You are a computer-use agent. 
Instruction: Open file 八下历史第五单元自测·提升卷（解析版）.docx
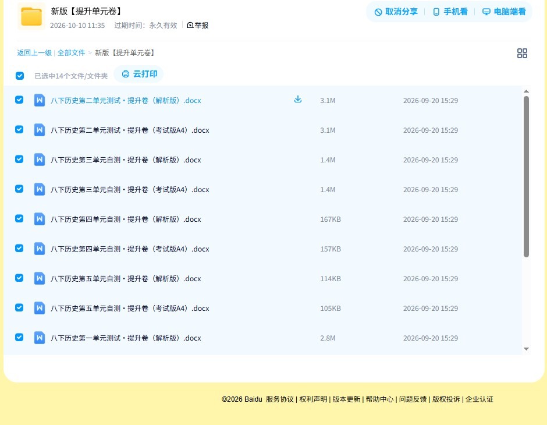coord(126,278)
